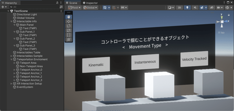The image size is (234, 111).
Task: Click the Hierarchy search field
Action: pyautogui.click(x=35, y=7)
